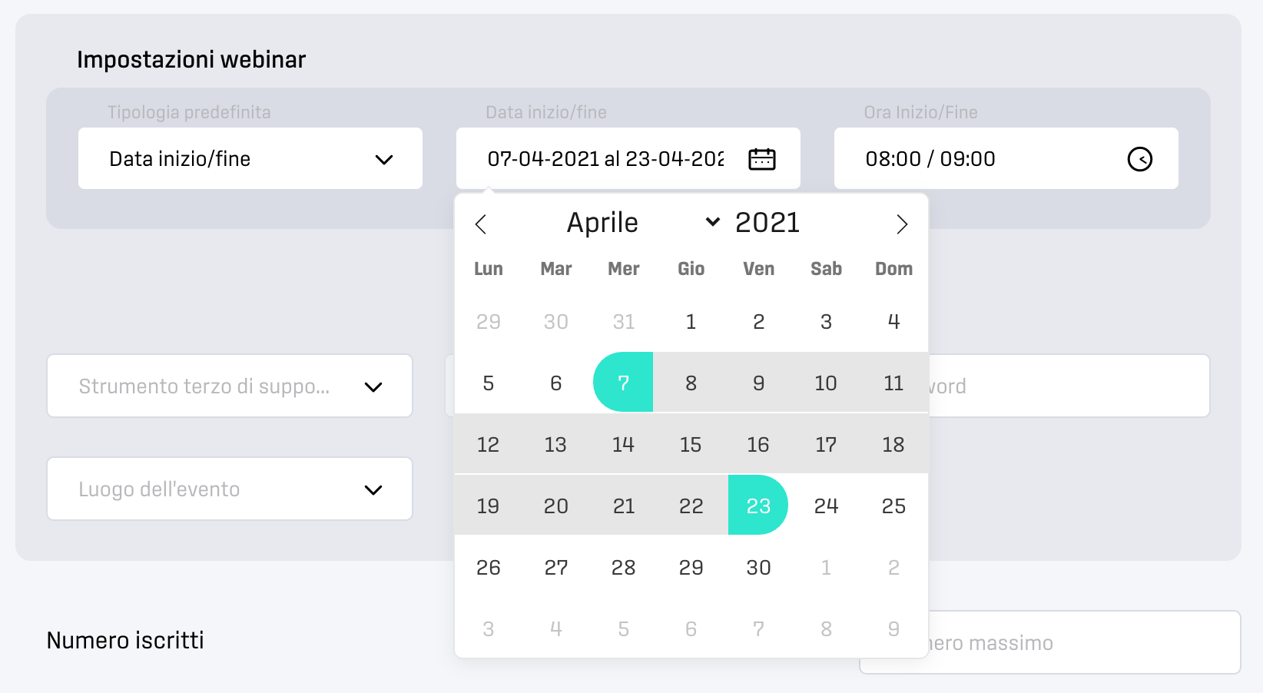Pick April 25 Sunday date
This screenshot has height=693, width=1263.
893,506
